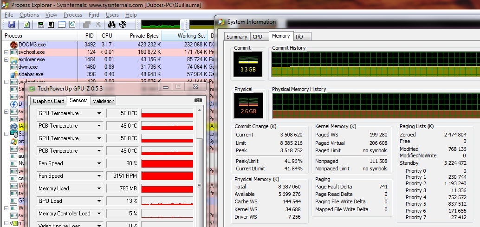Click the DOOM3.exe process icon
Screen dimensions: 480x227
point(14,45)
